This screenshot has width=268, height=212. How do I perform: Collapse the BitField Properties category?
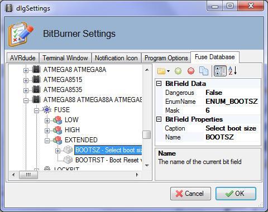pyautogui.click(x=159, y=119)
